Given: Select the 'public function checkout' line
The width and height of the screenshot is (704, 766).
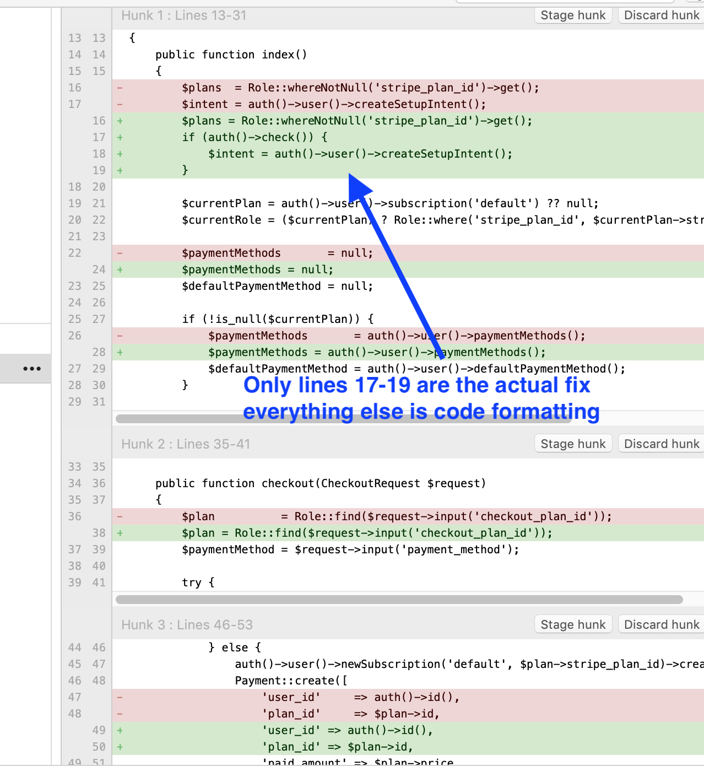Looking at the screenshot, I should [x=321, y=483].
